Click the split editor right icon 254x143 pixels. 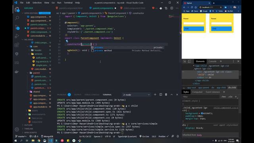click(171, 8)
